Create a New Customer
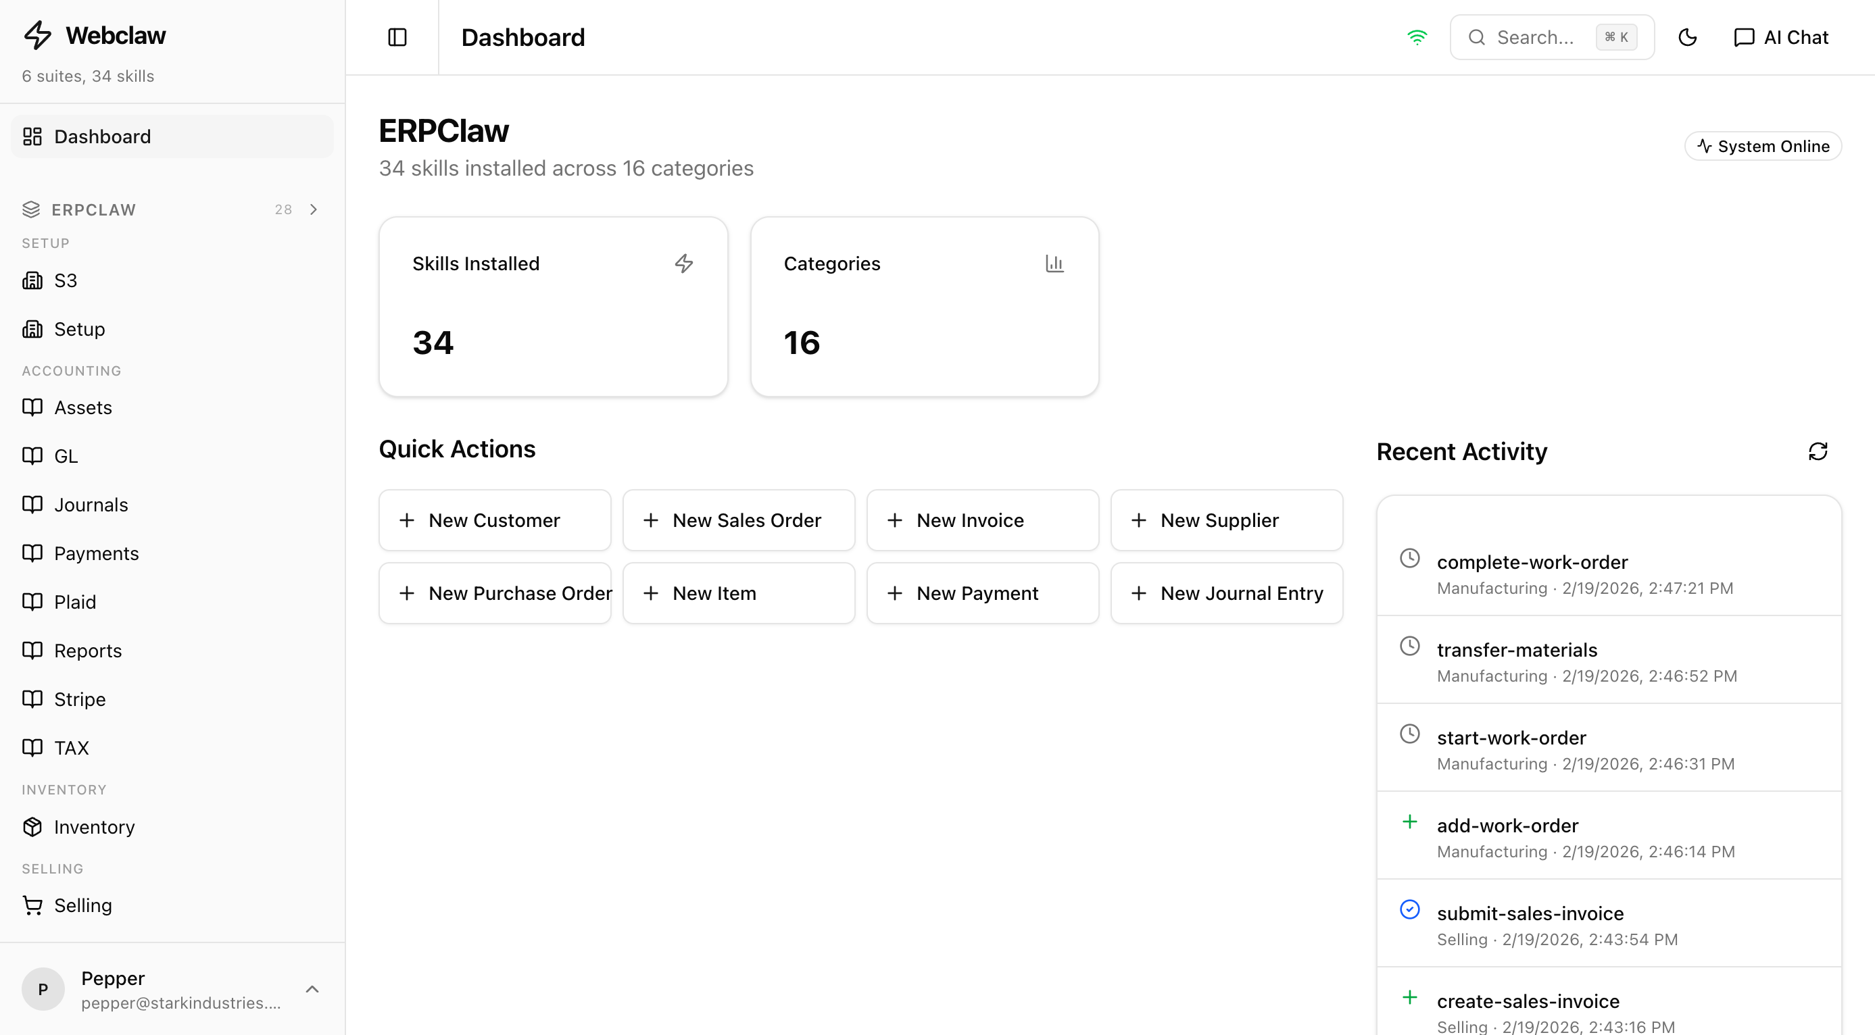Image resolution: width=1875 pixels, height=1035 pixels. [x=495, y=520]
